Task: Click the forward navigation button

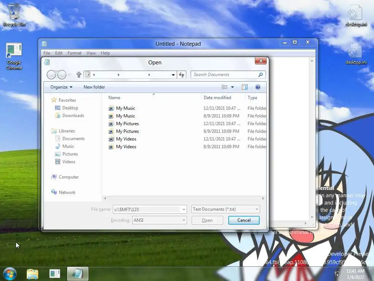Action: (x=62, y=75)
